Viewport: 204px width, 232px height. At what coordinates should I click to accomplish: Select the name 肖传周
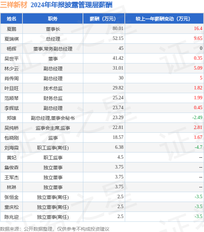[12, 78]
